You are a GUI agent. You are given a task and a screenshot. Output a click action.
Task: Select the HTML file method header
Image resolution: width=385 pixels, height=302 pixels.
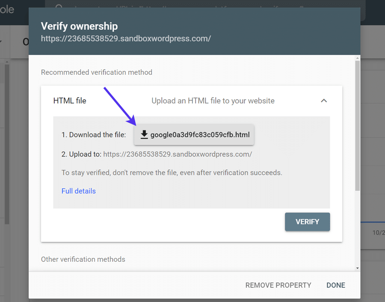point(70,101)
